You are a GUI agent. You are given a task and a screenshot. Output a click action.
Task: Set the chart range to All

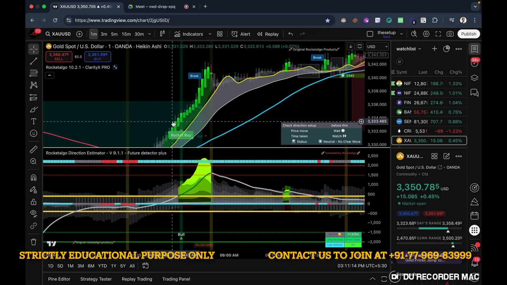[132, 266]
